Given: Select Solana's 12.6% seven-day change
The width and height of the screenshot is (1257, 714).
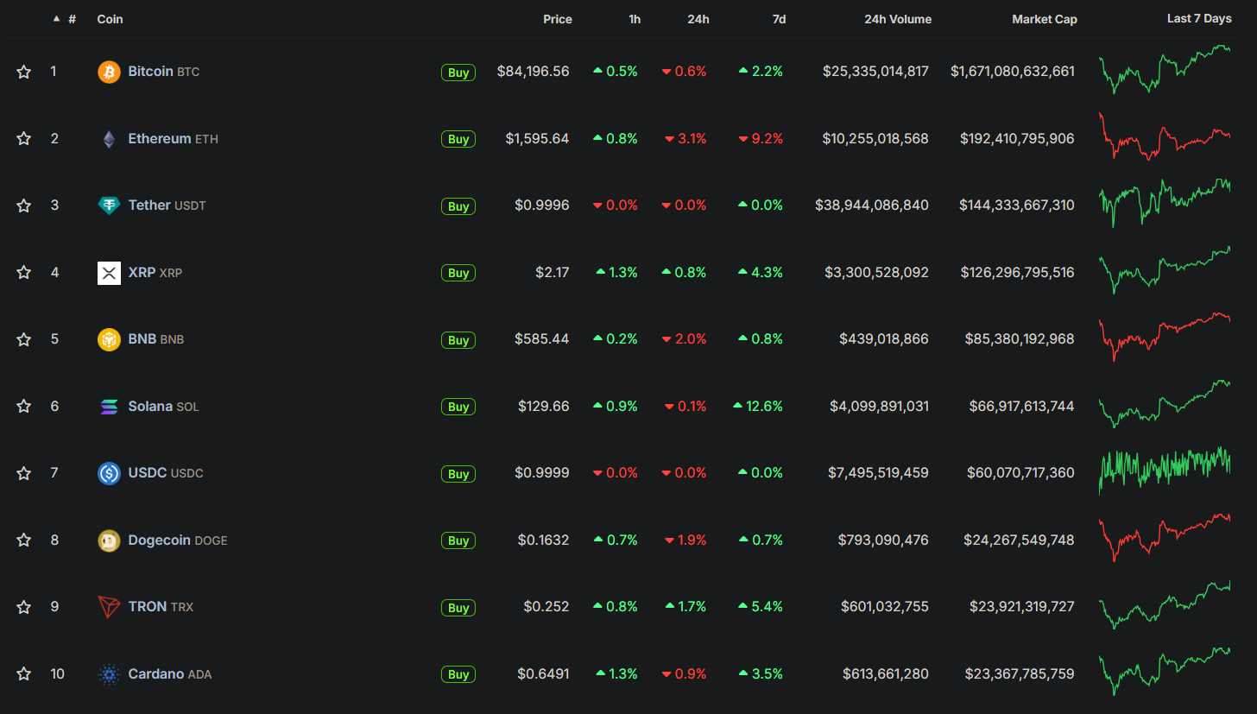Looking at the screenshot, I should tap(758, 406).
